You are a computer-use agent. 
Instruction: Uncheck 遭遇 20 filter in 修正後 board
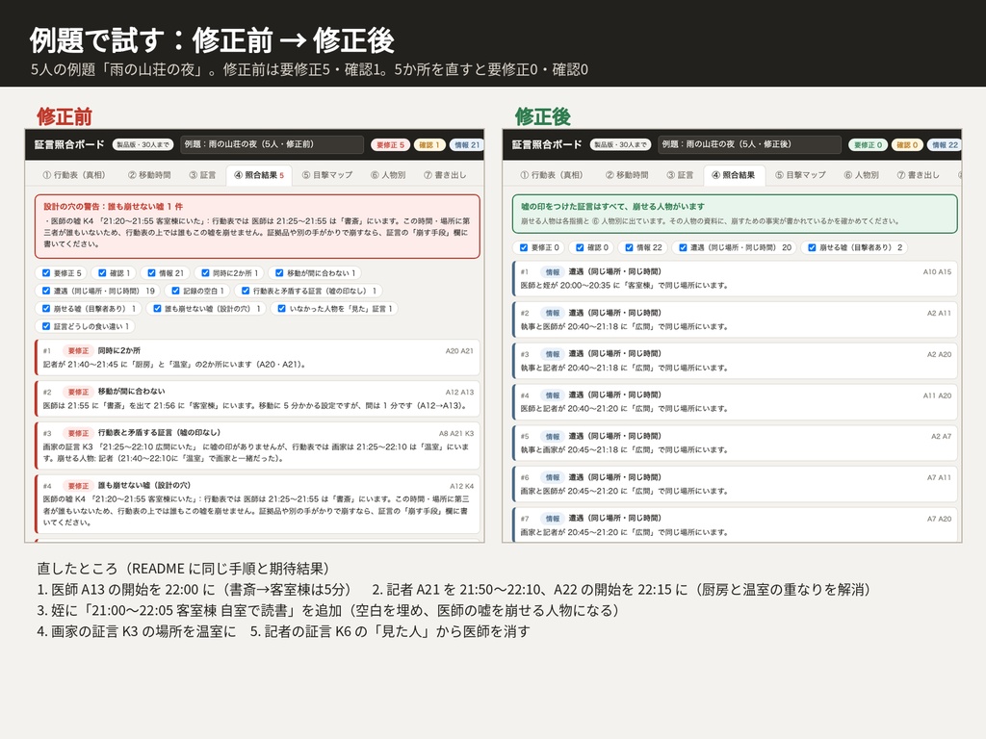683,247
